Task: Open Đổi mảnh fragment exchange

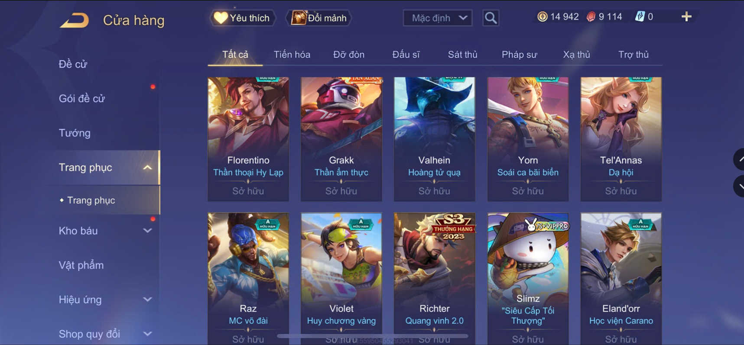Action: (319, 18)
